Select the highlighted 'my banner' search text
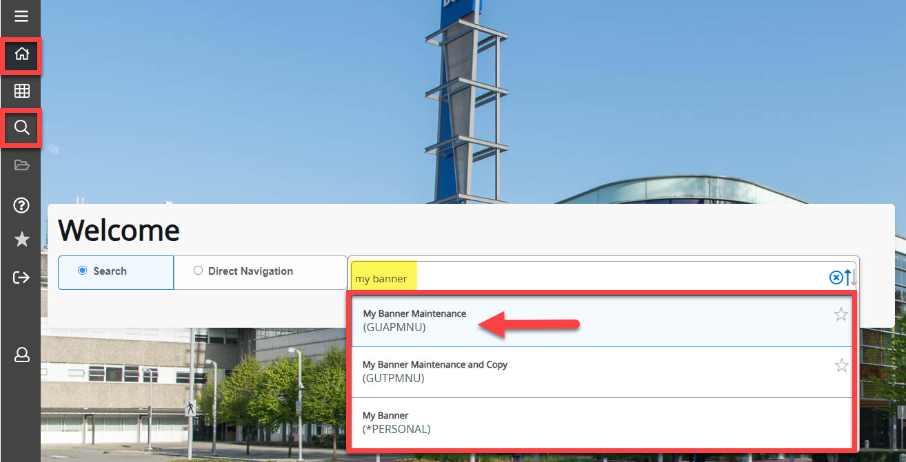This screenshot has width=906, height=462. click(383, 277)
